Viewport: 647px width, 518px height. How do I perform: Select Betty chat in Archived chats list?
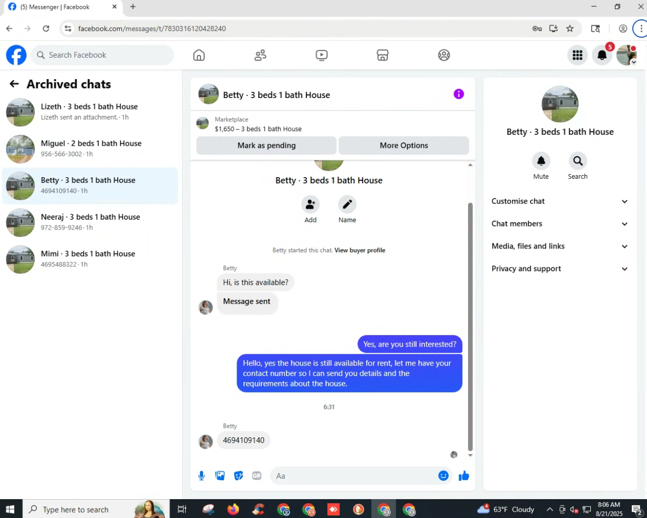click(90, 186)
